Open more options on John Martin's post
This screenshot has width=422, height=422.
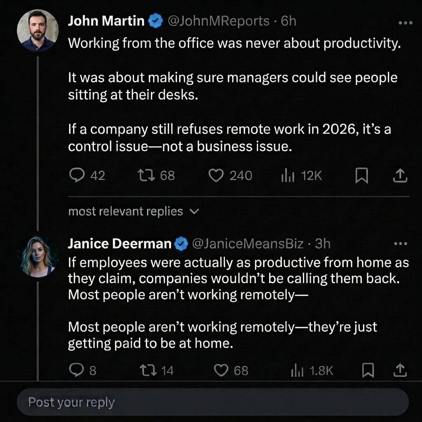[406, 23]
